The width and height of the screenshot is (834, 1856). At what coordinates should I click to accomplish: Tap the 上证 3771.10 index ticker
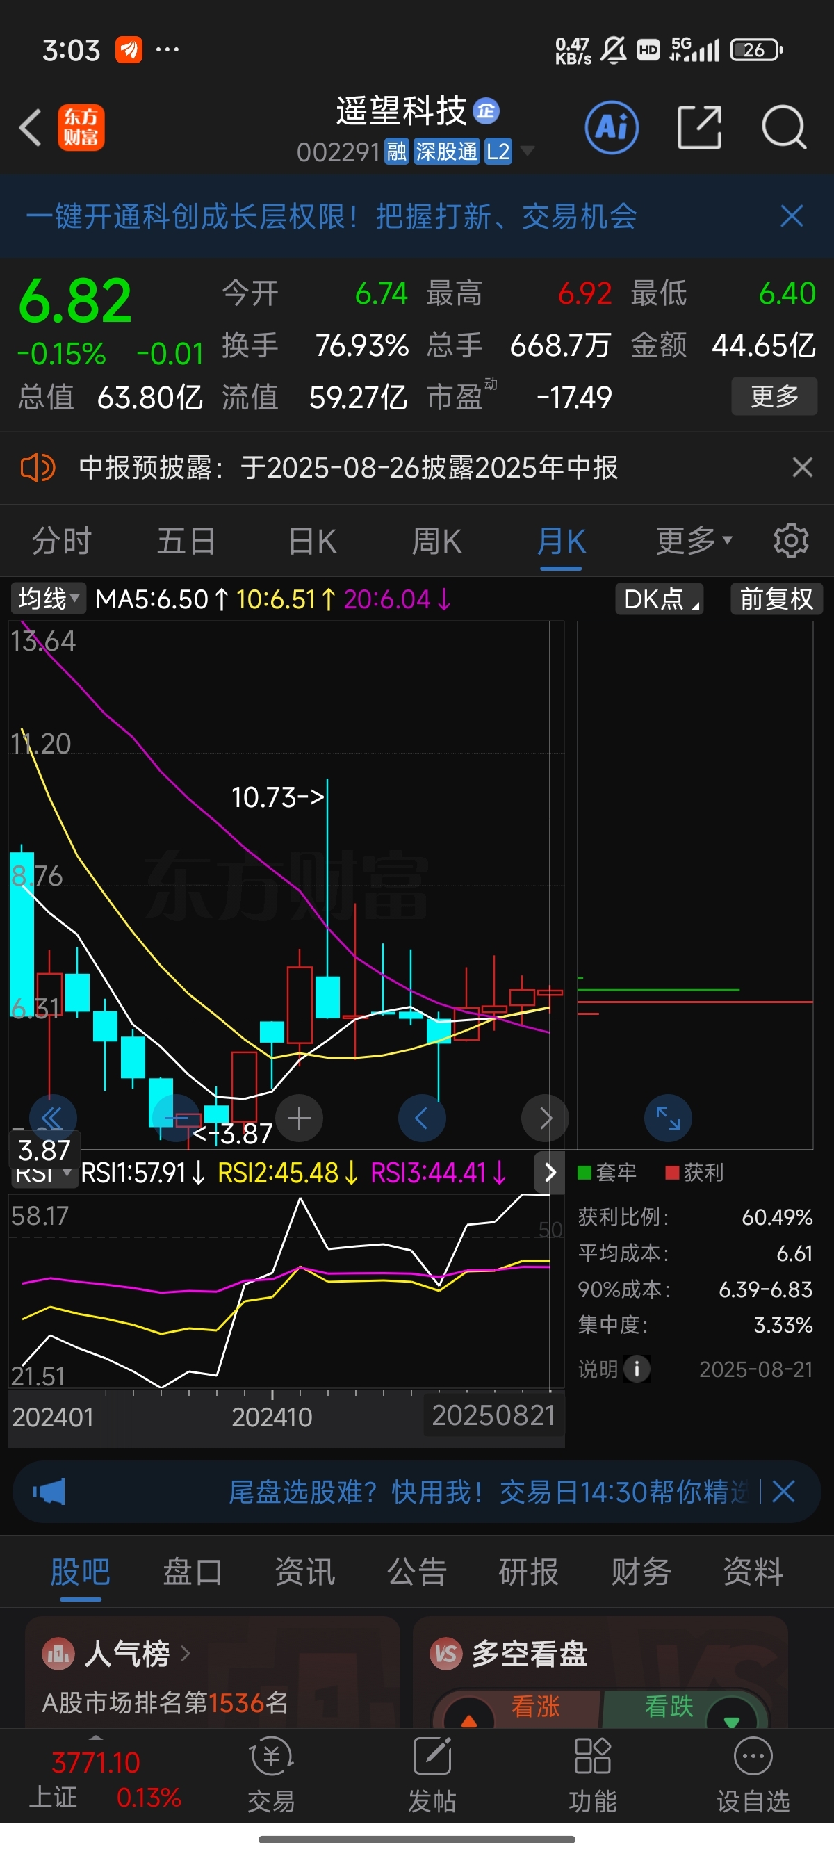click(x=105, y=1779)
